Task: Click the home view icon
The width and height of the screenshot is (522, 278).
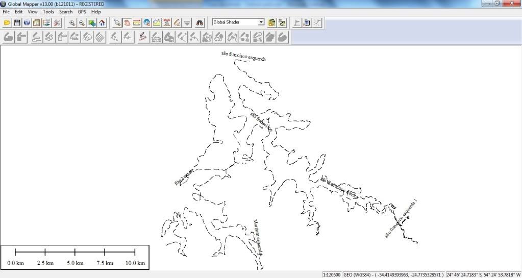Action: click(x=102, y=22)
